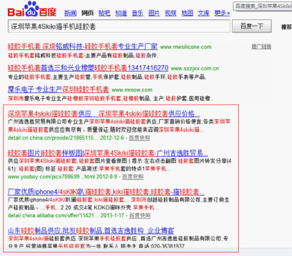Click snippet text 广州吉逸胜贸易有限公司专业生产
292x256 pixels.
point(48,121)
